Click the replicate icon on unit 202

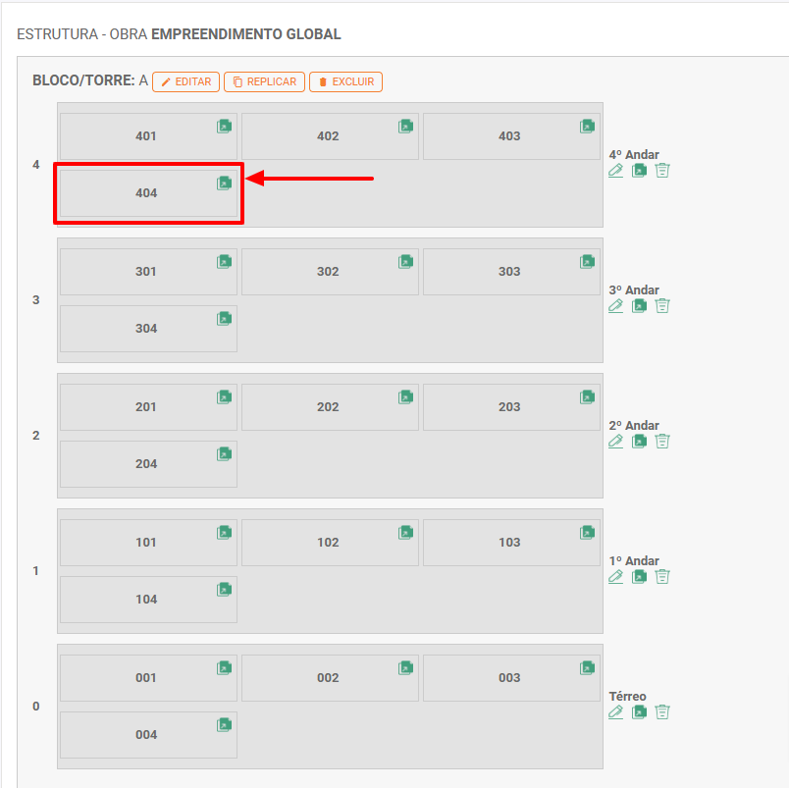click(405, 397)
